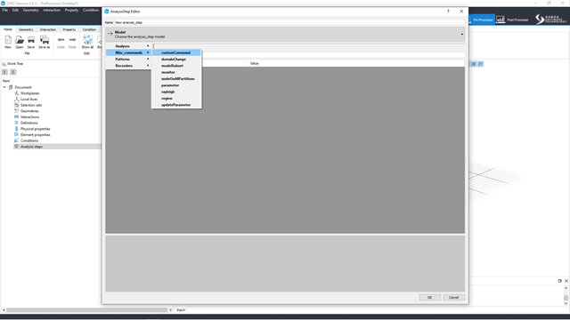Select Physical properties tree item
This screenshot has width=570, height=320.
(36, 129)
